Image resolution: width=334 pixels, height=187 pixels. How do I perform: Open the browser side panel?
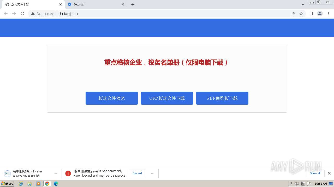pyautogui.click(x=312, y=14)
